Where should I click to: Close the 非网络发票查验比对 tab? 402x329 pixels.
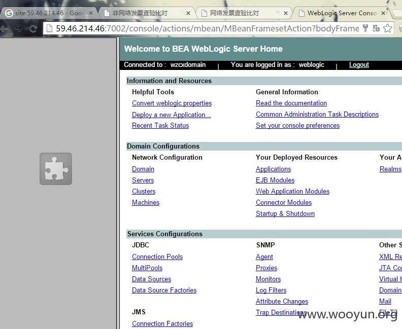(188, 13)
